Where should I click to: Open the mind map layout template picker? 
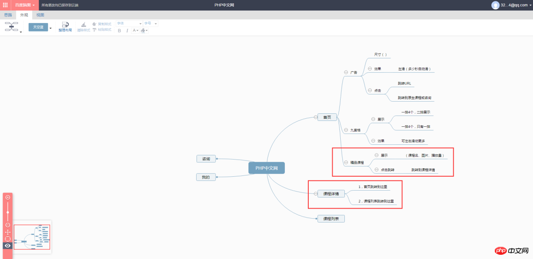click(x=12, y=27)
